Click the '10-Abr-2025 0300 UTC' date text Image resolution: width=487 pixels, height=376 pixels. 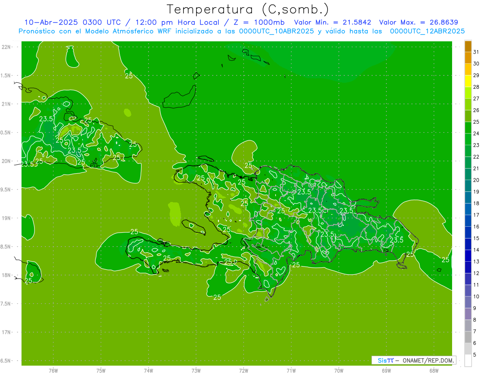[72, 22]
